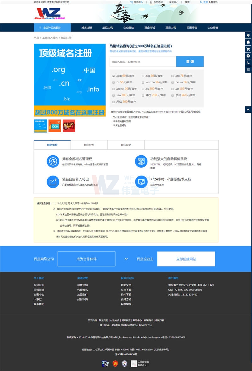
Task: Open 虚拟主机 in the navigation bar
Action: point(107,27)
